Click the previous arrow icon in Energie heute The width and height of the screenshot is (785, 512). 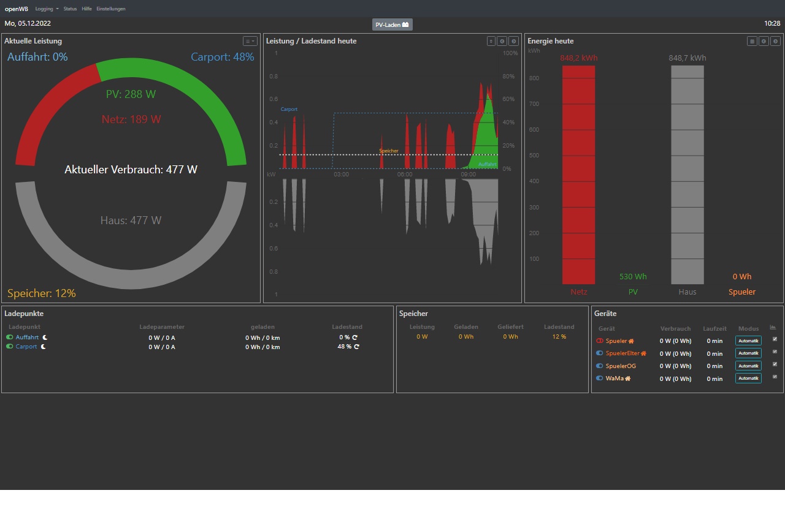click(x=764, y=41)
